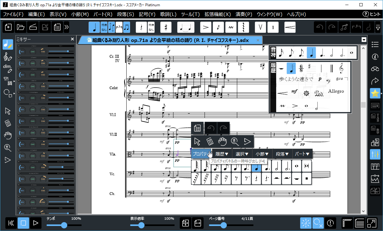Toggle the mixer panel icon in the right sidebar
This screenshot has width=383, height=231.
point(375,154)
